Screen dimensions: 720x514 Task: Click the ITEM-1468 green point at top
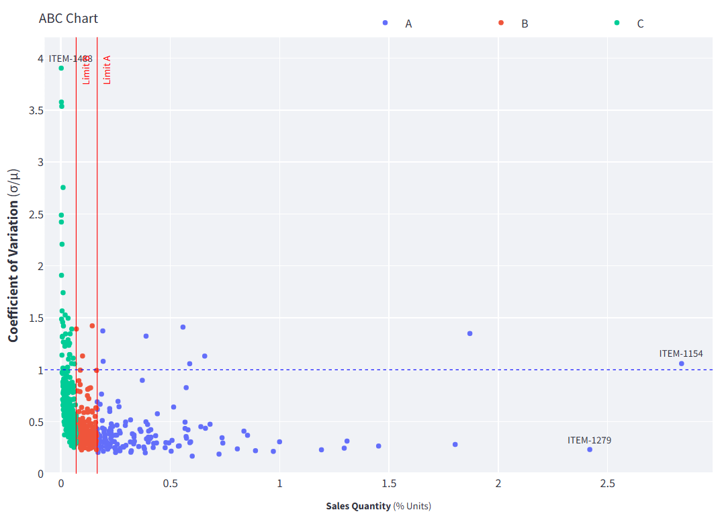click(x=61, y=68)
